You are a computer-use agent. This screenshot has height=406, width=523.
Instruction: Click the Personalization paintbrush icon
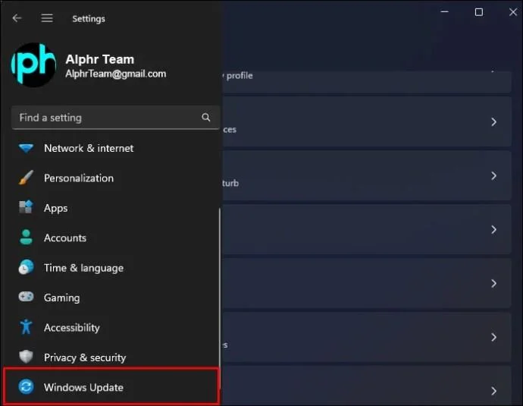click(x=26, y=178)
